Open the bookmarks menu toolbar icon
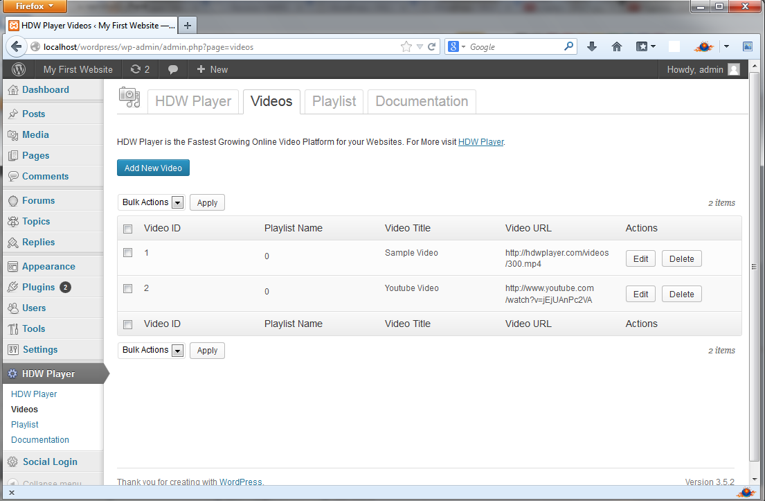765x501 pixels. tap(645, 47)
